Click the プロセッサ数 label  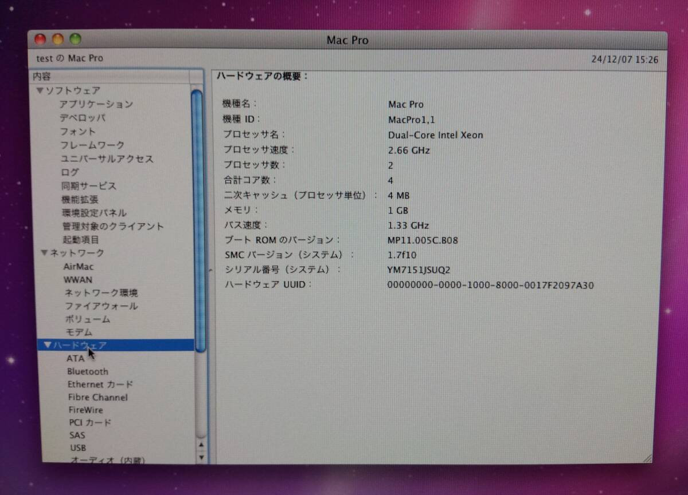pos(254,165)
